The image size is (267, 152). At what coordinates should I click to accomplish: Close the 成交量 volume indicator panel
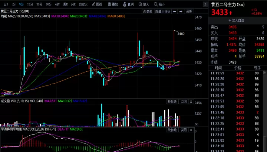[191, 102]
